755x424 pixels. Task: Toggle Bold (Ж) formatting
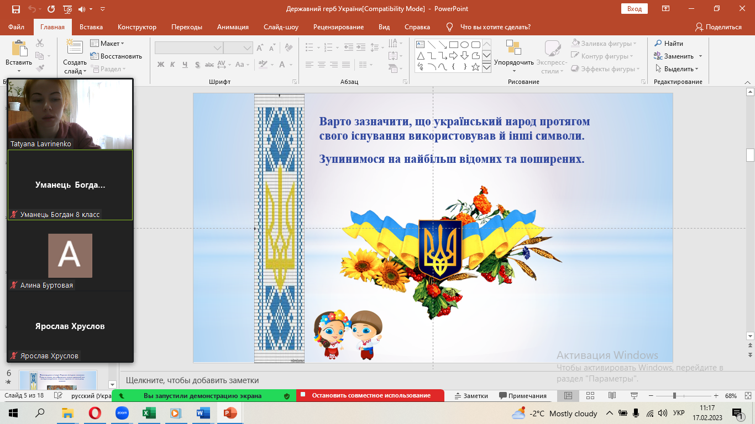tap(161, 65)
